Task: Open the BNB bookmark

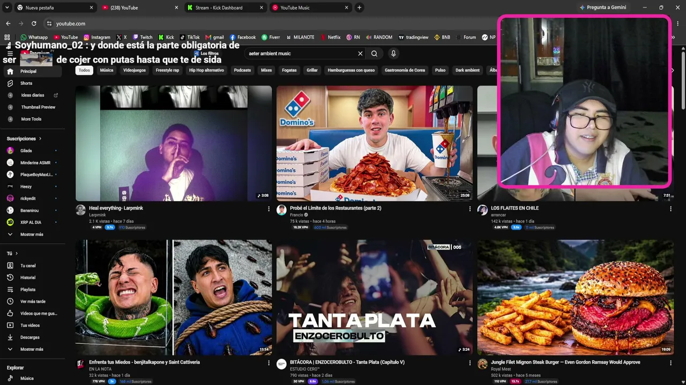Action: 442,37
